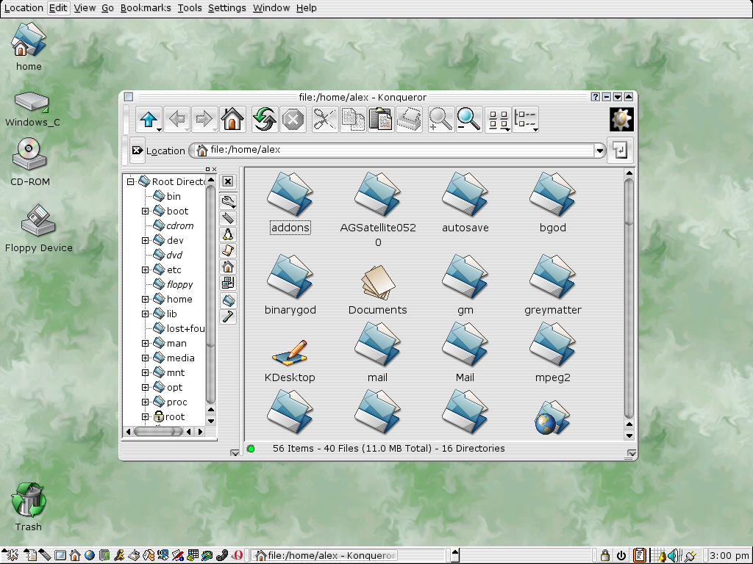This screenshot has height=564, width=753.
Task: Open the sidebar configuration wrench button
Action: (228, 201)
